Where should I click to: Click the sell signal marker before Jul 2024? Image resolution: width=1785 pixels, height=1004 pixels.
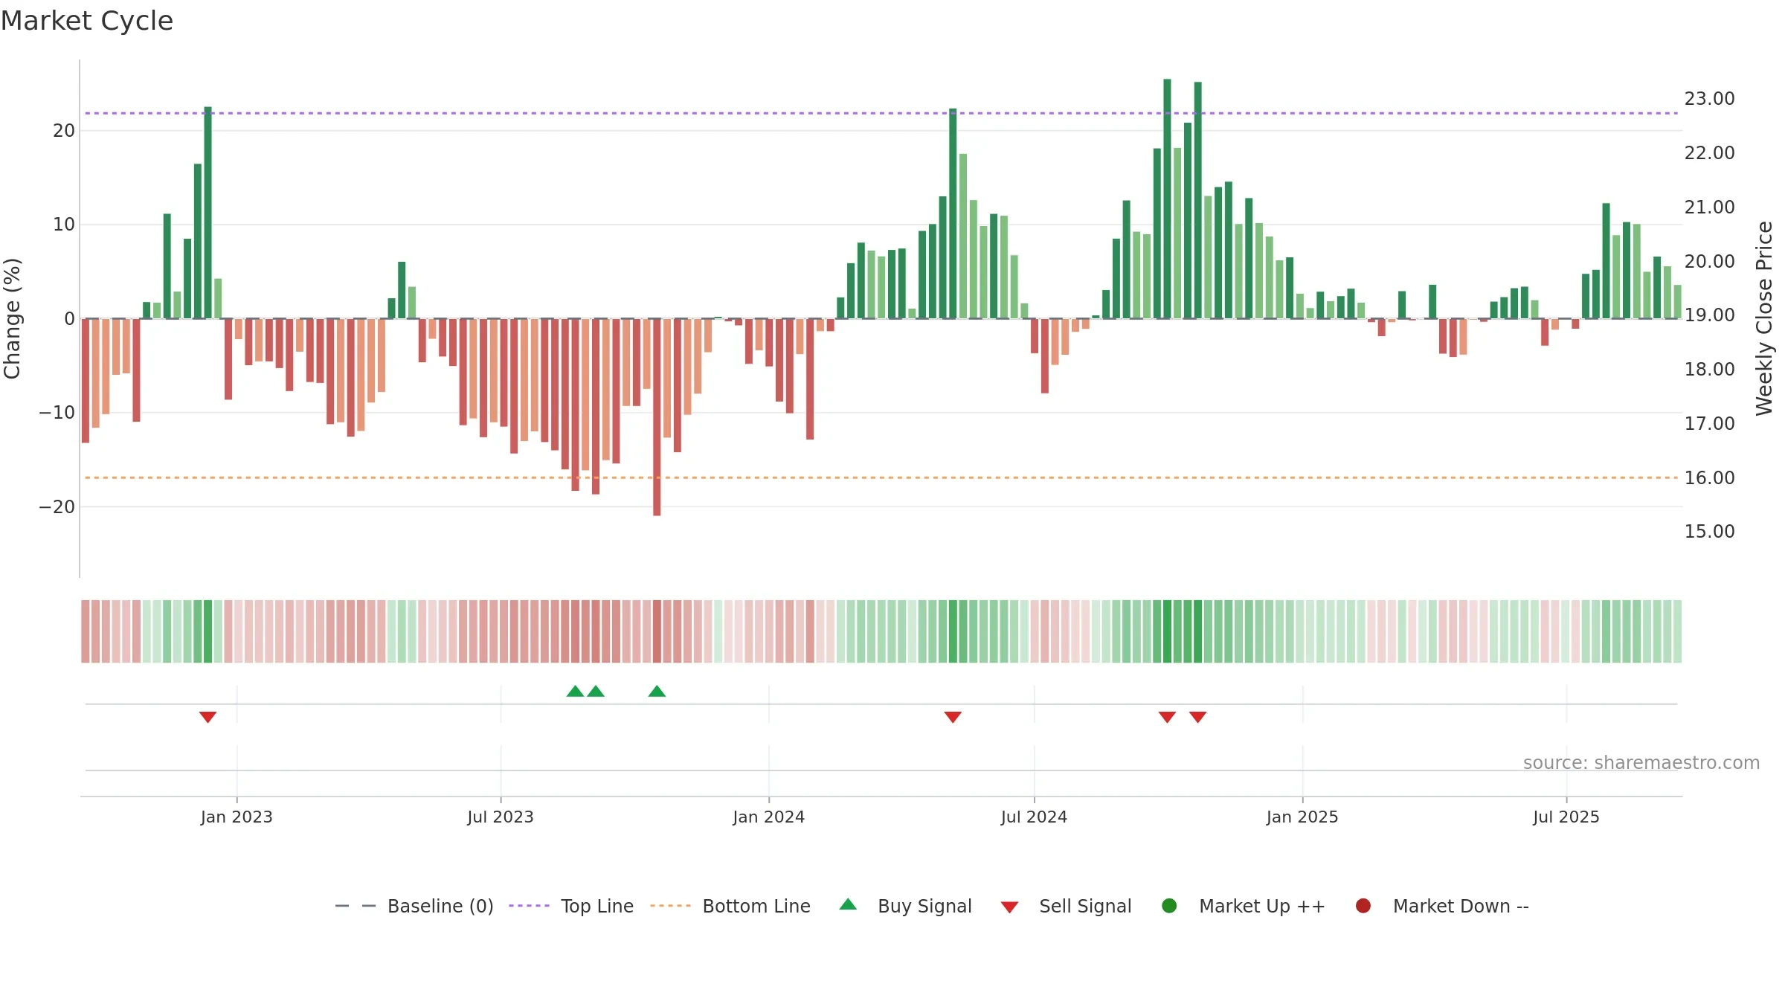(x=953, y=717)
